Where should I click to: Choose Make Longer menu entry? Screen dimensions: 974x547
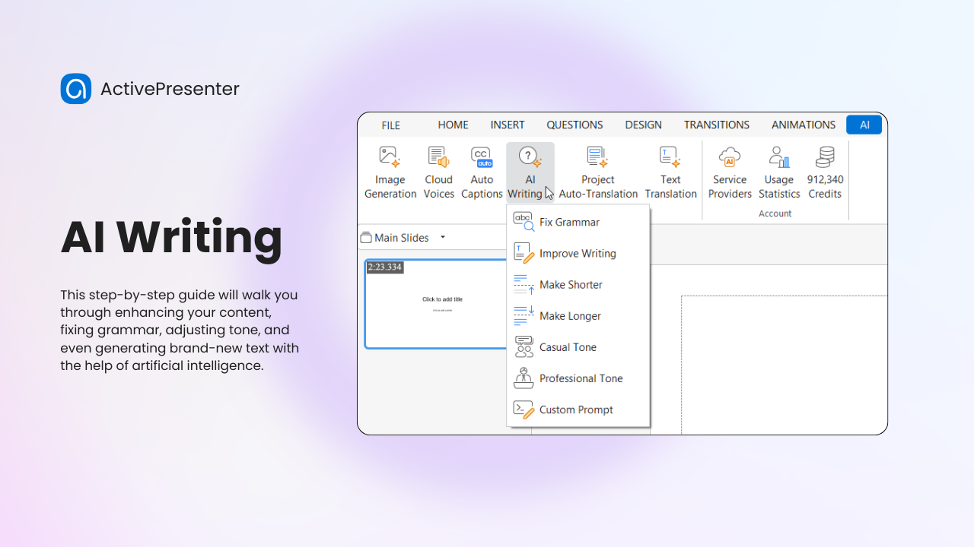570,316
